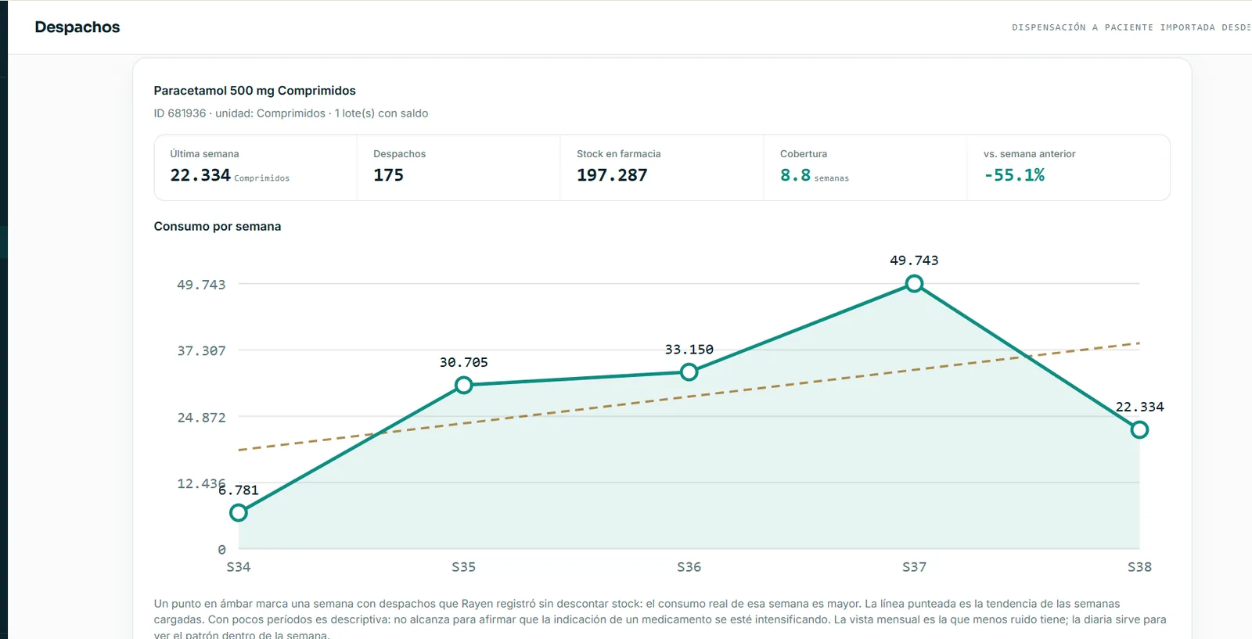This screenshot has width=1252, height=639.
Task: Click the Dispensación a paciente header text
Action: 1131,27
